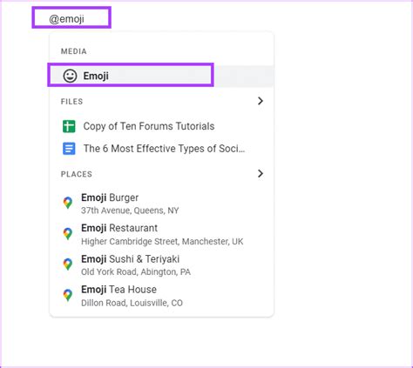The image size is (413, 368).
Task: Choose Emoji Sushi & Teriyaki place
Action: pos(130,258)
